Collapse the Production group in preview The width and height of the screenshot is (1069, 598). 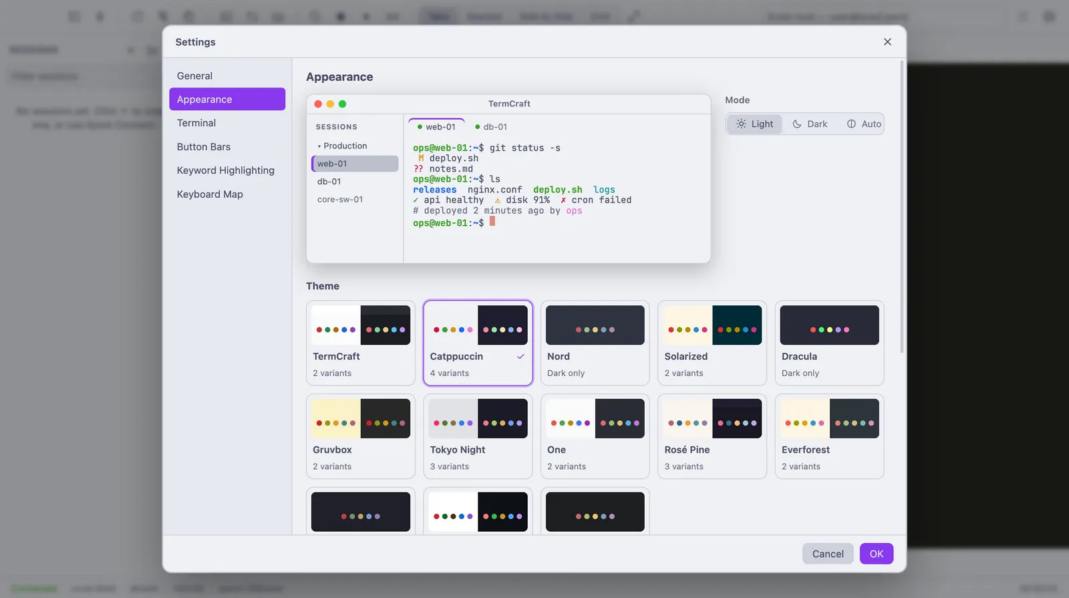pos(342,146)
